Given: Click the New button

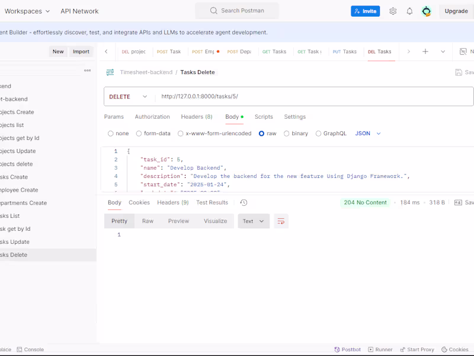Looking at the screenshot, I should point(58,52).
